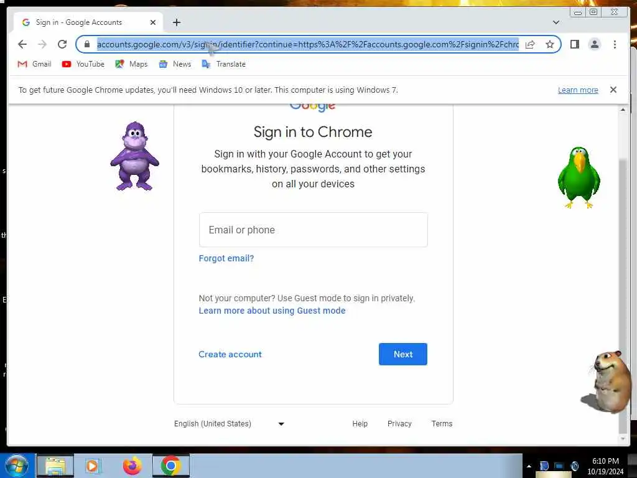Click the scrollbar up arrow
The width and height of the screenshot is (637, 478).
623,110
